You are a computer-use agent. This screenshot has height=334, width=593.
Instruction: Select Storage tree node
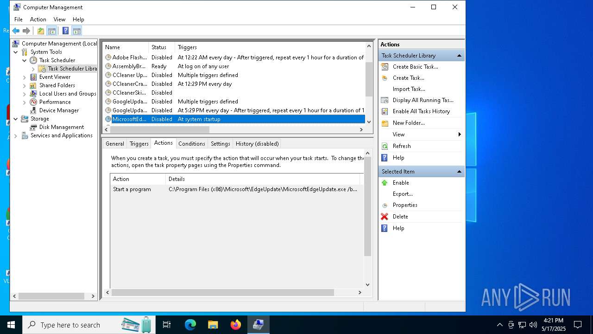(39, 119)
